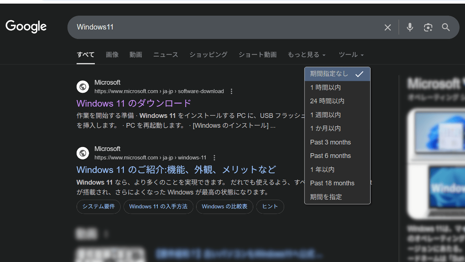Click Microsoft site name above download result
Viewport: 465px width, 262px height.
click(107, 83)
